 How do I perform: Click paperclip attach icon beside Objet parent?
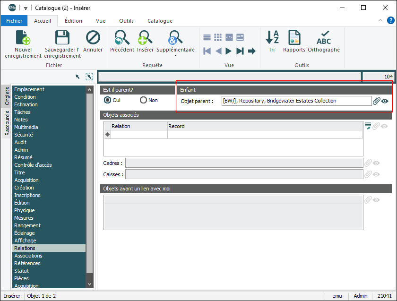[377, 101]
